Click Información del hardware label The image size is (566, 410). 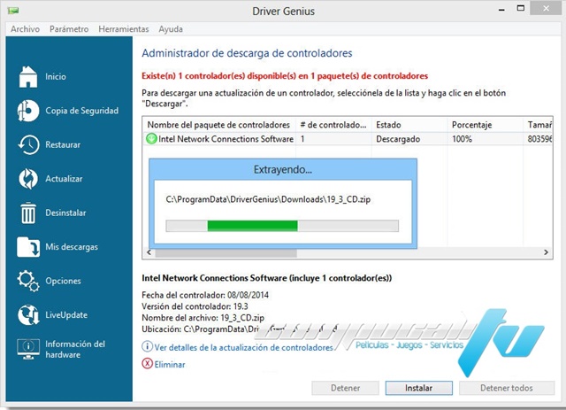(75, 349)
